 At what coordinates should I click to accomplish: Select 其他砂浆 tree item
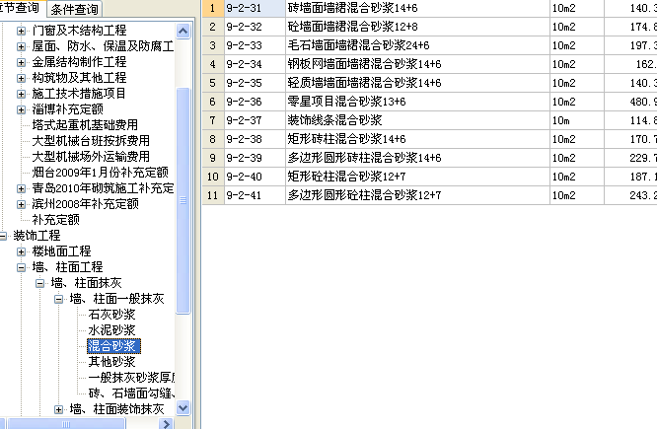point(111,362)
